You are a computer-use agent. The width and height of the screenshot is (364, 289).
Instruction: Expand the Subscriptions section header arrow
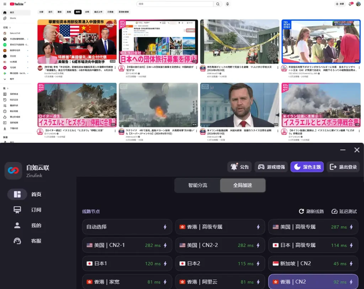(10, 27)
